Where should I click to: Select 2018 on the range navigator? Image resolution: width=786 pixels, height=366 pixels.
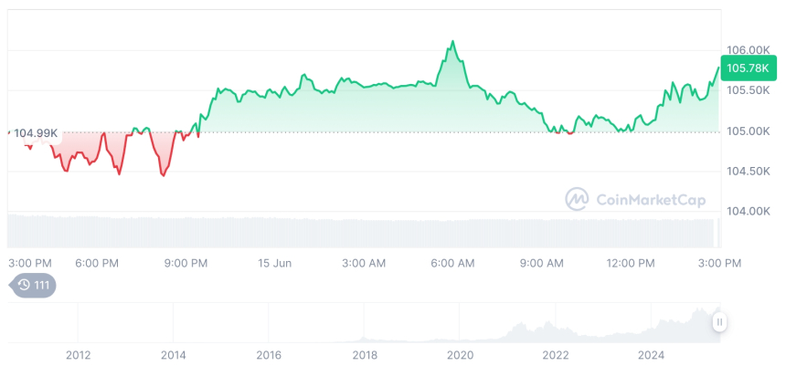click(x=365, y=355)
